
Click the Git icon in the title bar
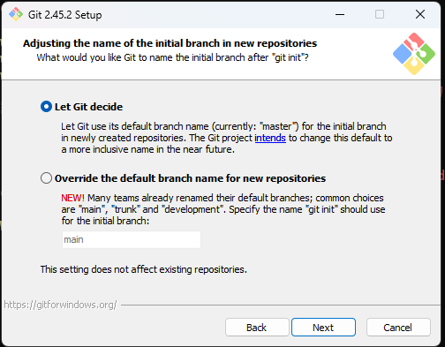coord(16,14)
